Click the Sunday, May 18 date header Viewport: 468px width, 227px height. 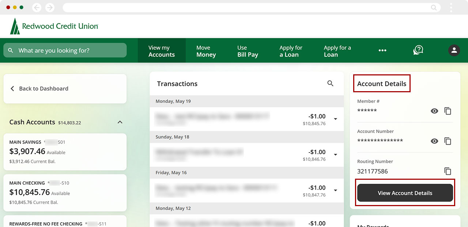coord(247,137)
